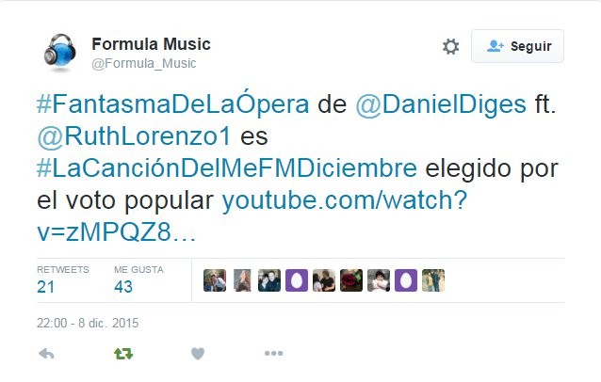Open the three-dots more options menu

click(x=274, y=353)
